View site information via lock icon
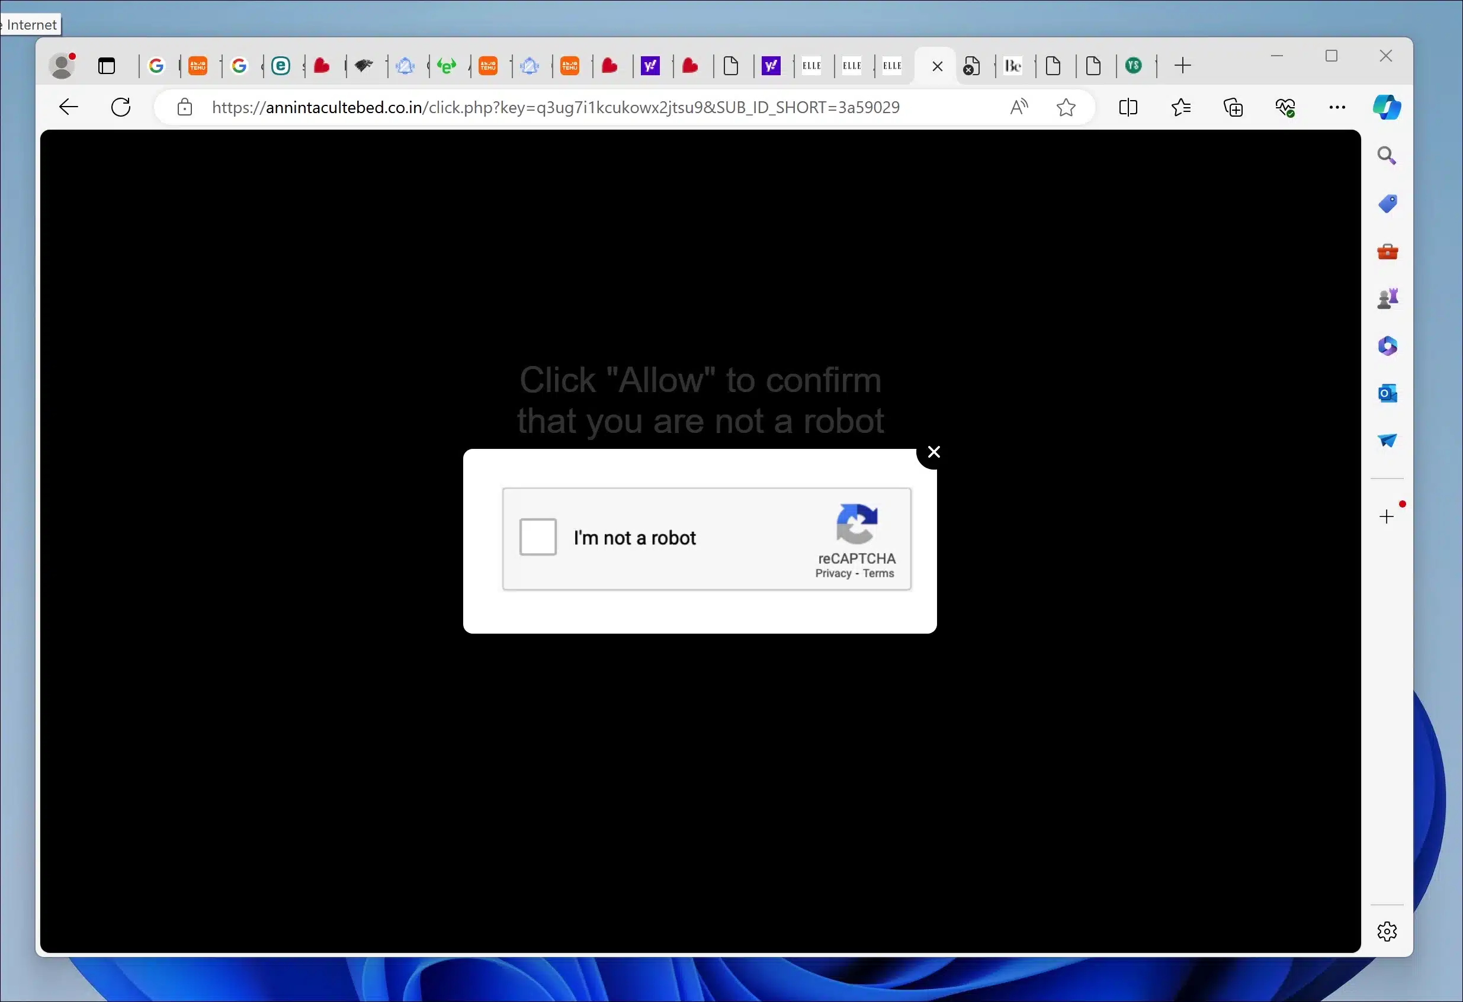This screenshot has height=1002, width=1463. [184, 107]
